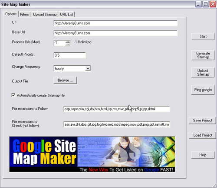The width and height of the screenshot is (217, 188).
Task: Open the Upload Sitemap tab
Action: [x=45, y=14]
